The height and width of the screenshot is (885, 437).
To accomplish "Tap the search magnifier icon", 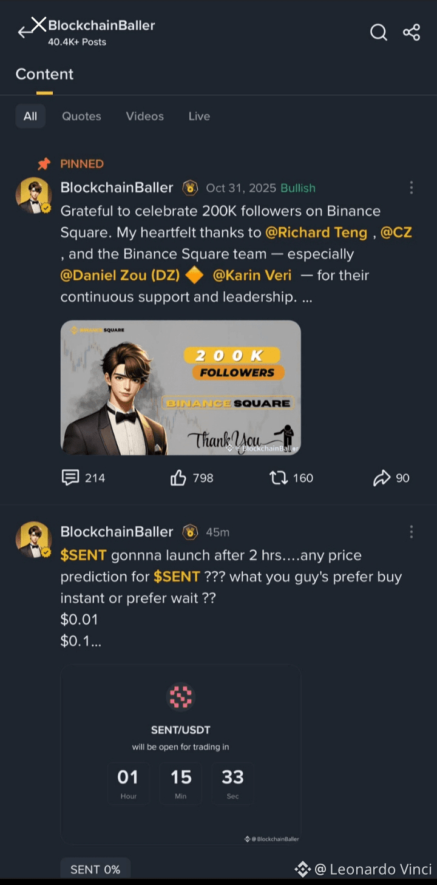I will pyautogui.click(x=379, y=32).
